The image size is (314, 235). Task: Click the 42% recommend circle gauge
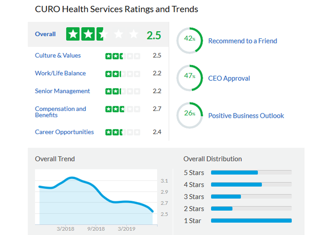coord(190,40)
